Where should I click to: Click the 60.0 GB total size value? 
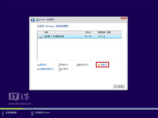[88, 36]
